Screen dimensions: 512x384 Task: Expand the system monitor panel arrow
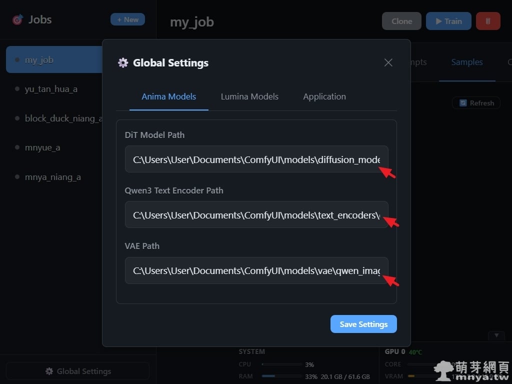click(496, 335)
